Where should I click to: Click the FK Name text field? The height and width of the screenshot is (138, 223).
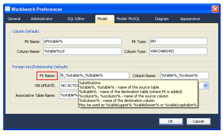(x=94, y=75)
